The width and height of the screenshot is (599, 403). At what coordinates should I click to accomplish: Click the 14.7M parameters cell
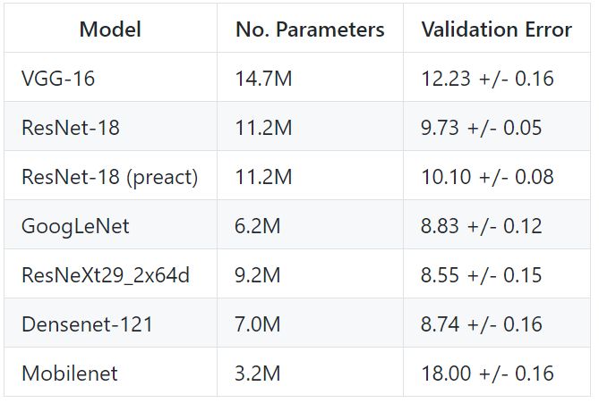click(264, 79)
